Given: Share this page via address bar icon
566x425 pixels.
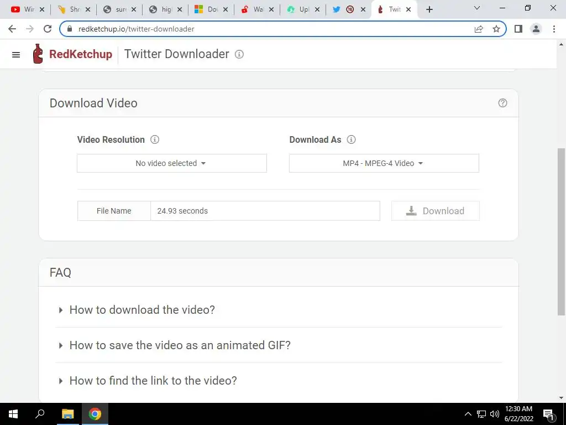Looking at the screenshot, I should pyautogui.click(x=479, y=29).
